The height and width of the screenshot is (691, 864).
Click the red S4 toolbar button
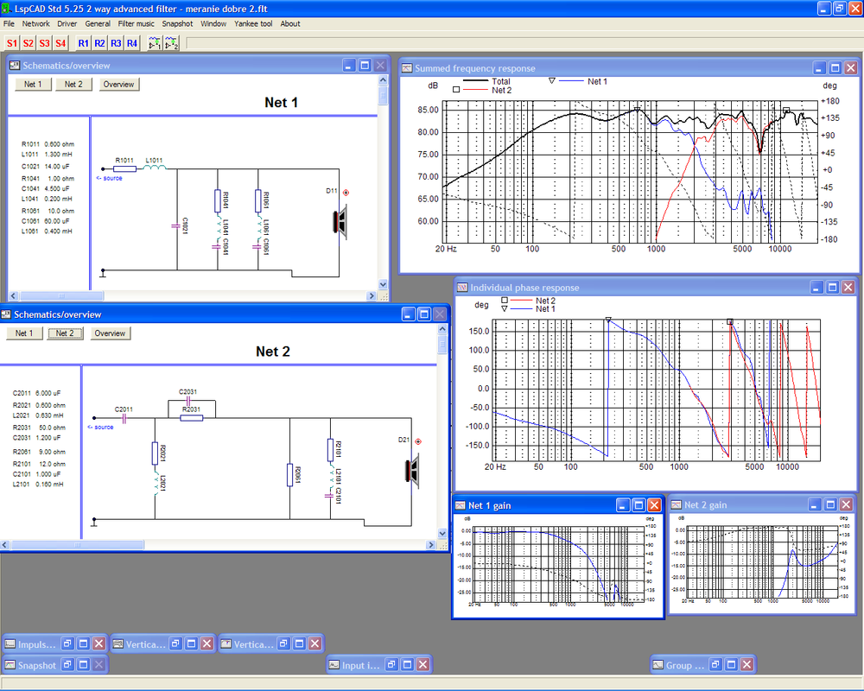click(60, 43)
